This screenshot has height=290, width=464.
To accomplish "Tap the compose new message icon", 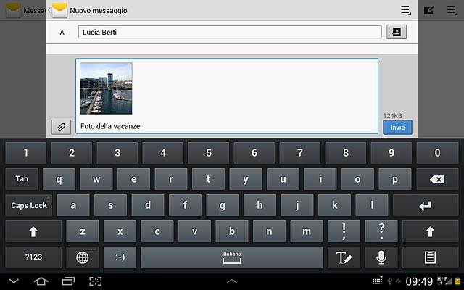I will point(428,10).
